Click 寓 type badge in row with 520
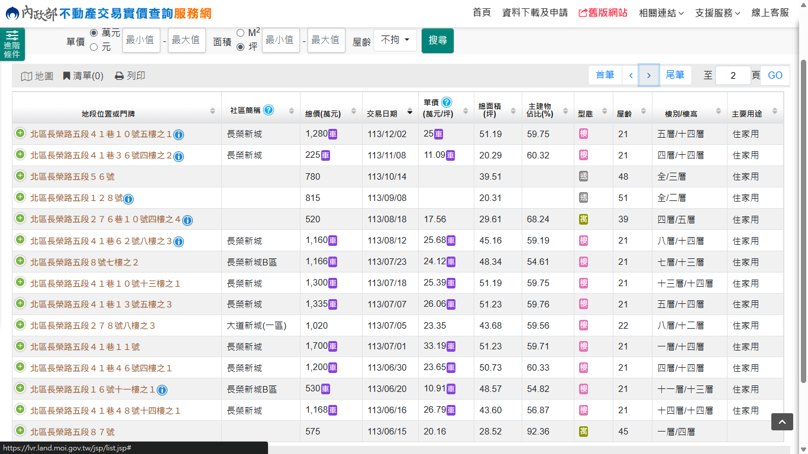 coord(584,219)
